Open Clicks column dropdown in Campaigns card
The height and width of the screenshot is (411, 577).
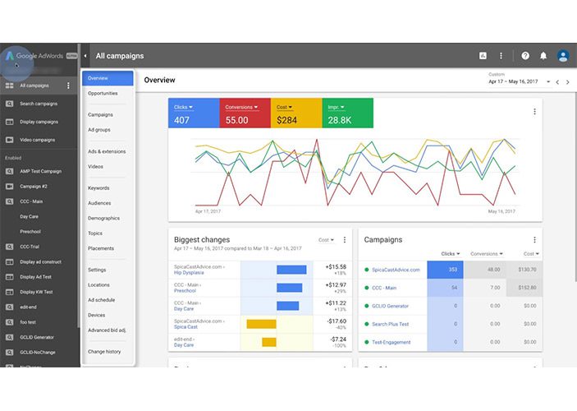point(451,254)
